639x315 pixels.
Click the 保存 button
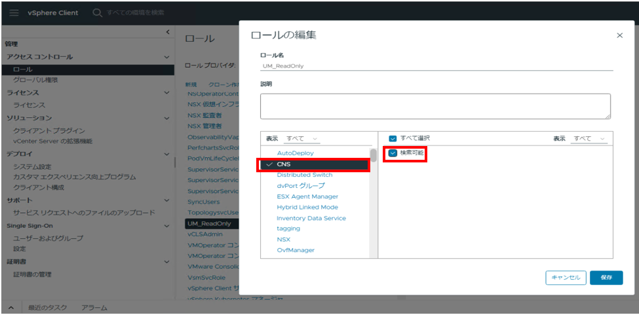pyautogui.click(x=606, y=278)
